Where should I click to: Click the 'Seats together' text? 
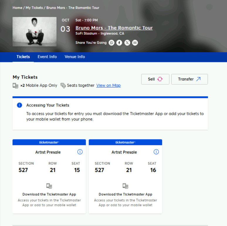tap(81, 86)
